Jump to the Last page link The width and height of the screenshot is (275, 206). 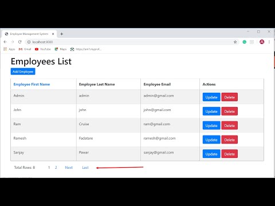[85, 168]
